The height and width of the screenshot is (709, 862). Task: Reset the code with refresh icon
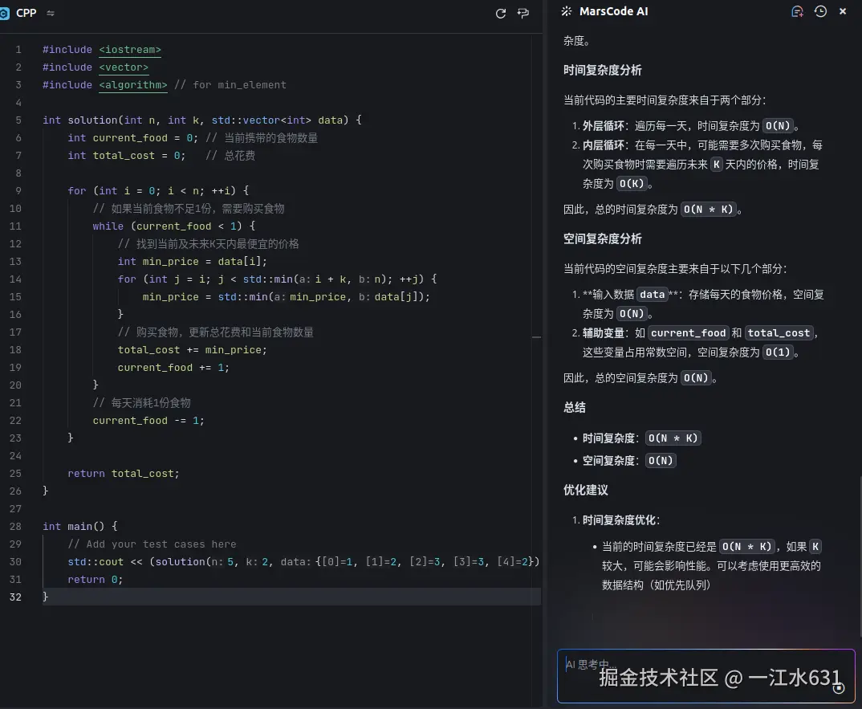click(x=500, y=13)
